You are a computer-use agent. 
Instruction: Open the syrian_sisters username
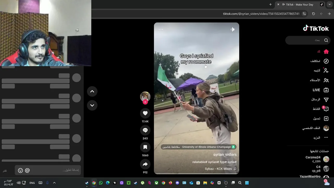[x=225, y=155]
